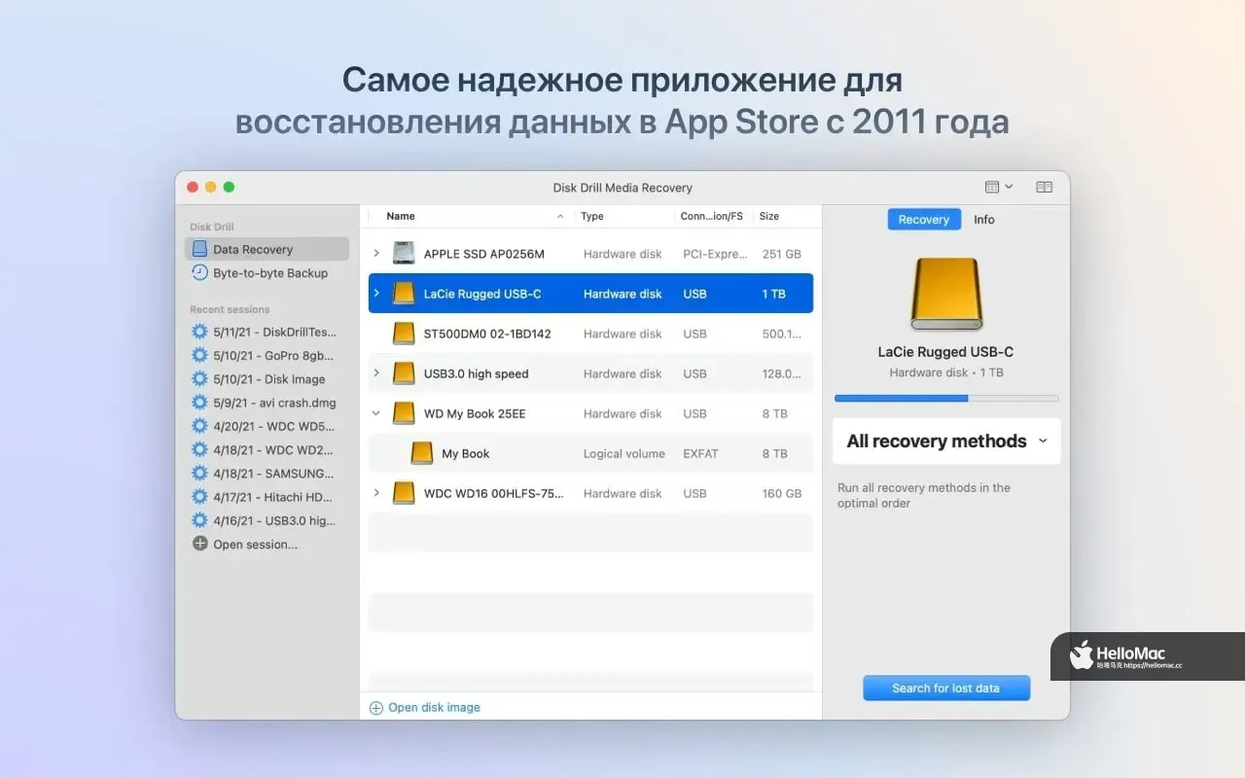Expand the WDC WD16 00HLFS row
The height and width of the screenshot is (778, 1245).
376,493
